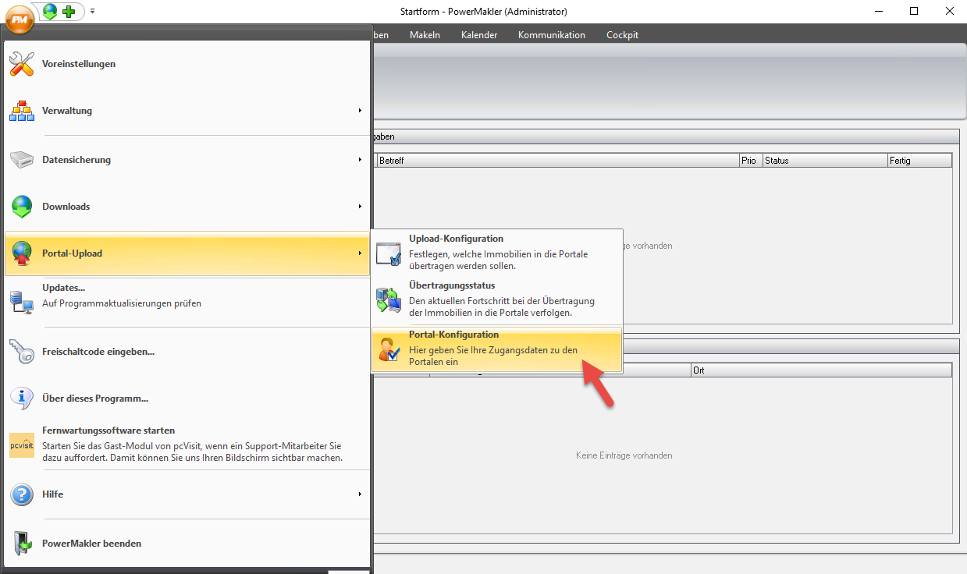
Task: Sort by the Prio column header
Action: 751,161
